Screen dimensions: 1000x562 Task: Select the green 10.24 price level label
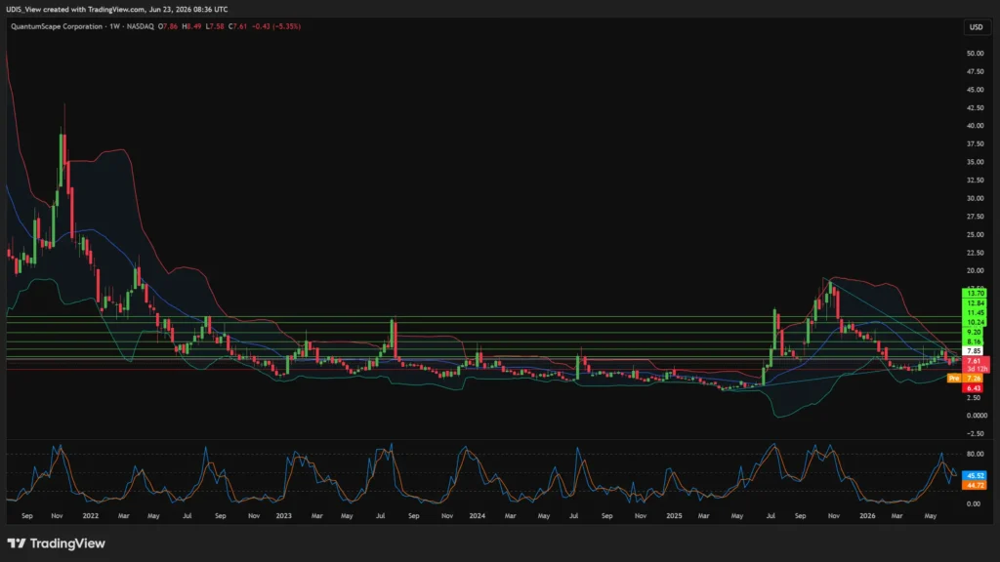975,322
